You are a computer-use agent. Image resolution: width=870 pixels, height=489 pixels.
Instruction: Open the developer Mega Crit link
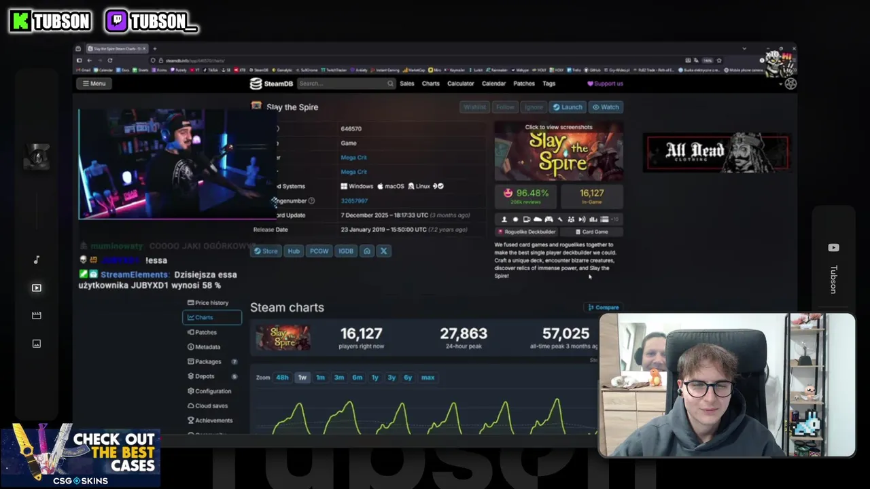353,158
